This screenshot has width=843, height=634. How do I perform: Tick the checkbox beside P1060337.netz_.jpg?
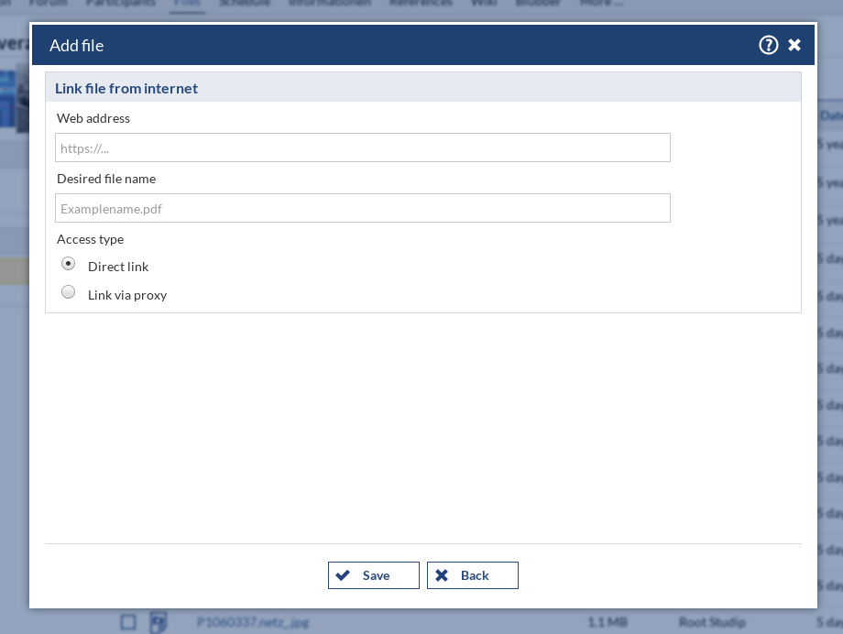point(128,622)
